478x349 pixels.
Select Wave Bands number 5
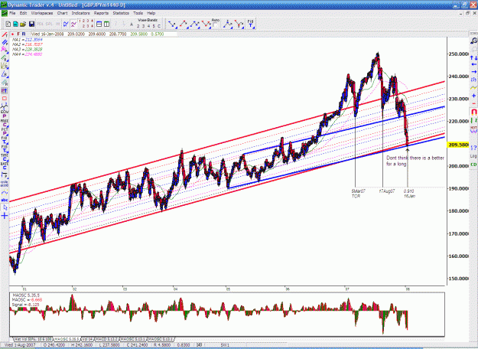(154, 26)
